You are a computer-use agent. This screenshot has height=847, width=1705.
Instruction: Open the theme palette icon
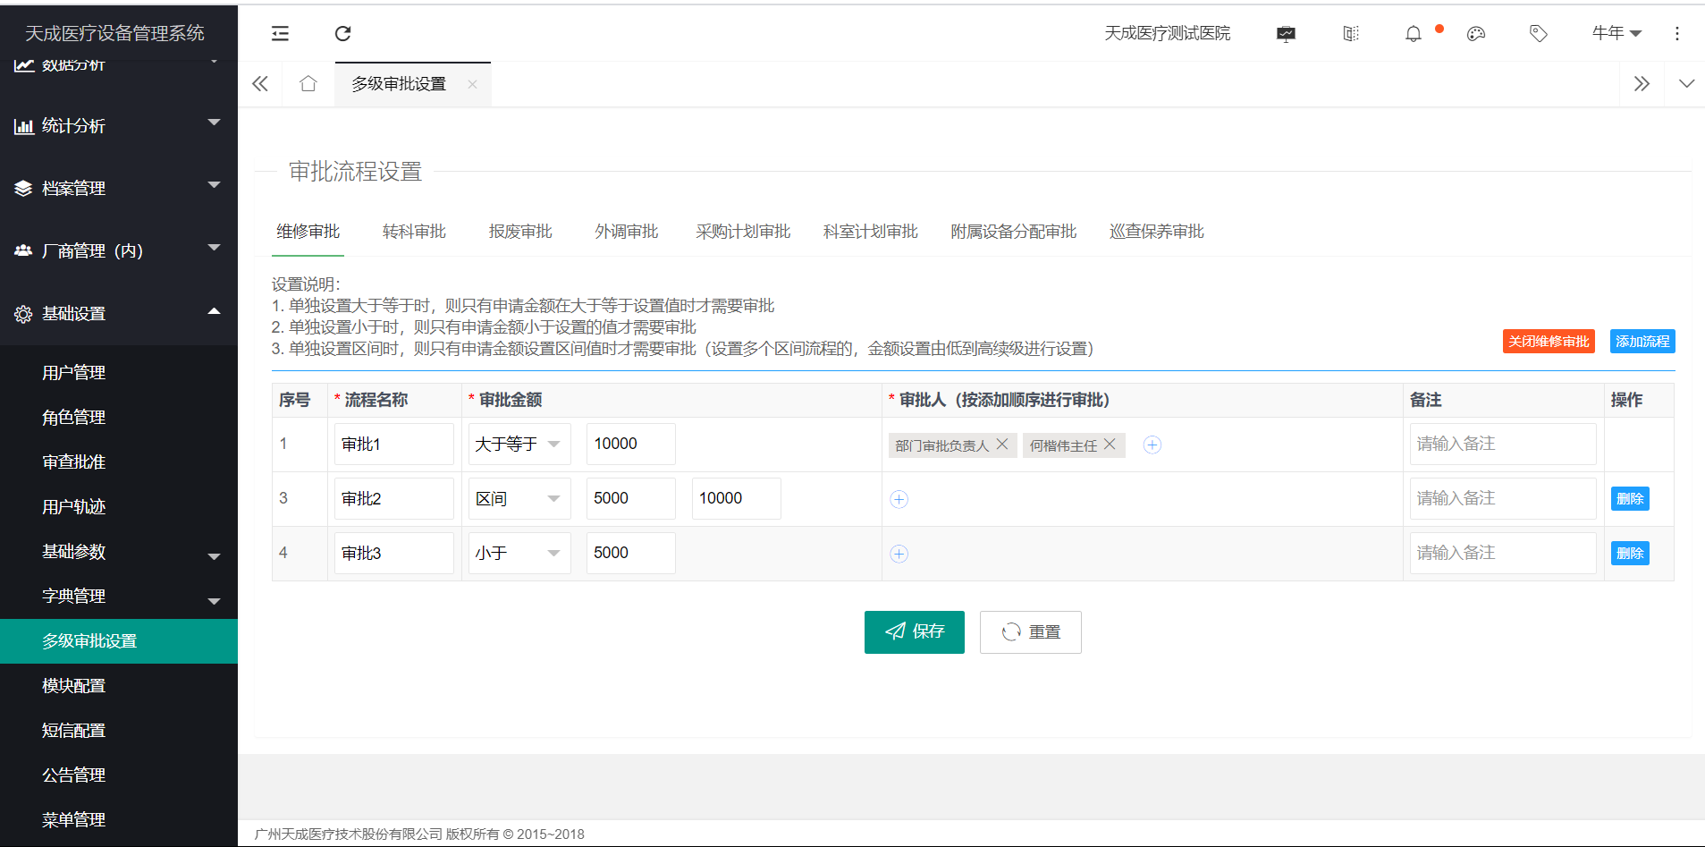coord(1476,34)
